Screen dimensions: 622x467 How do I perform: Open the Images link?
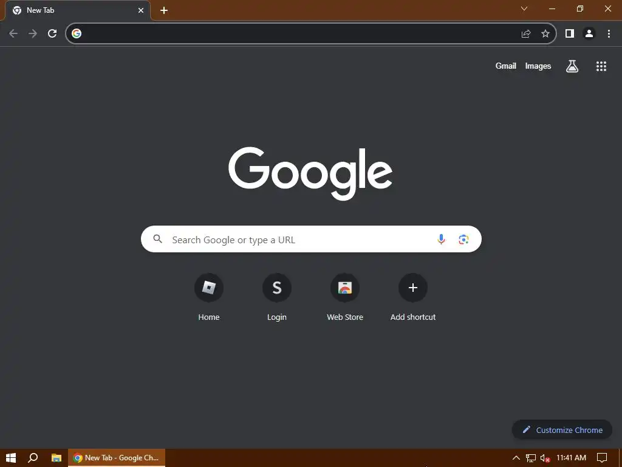(538, 66)
